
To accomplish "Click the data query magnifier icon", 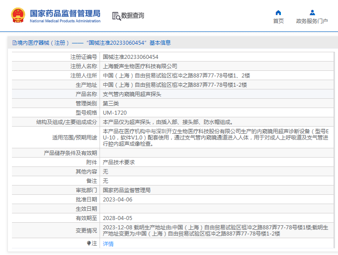I will coord(116,16).
